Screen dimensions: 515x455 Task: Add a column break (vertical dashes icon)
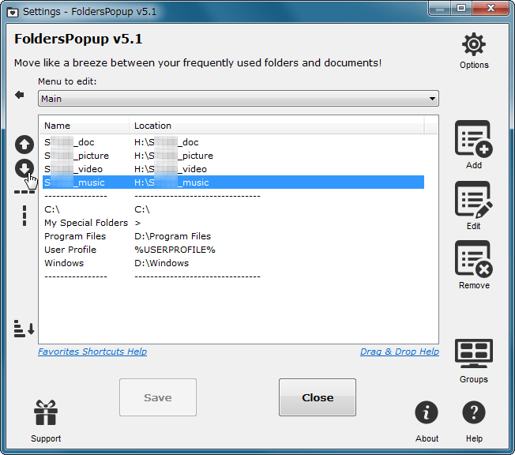point(24,216)
